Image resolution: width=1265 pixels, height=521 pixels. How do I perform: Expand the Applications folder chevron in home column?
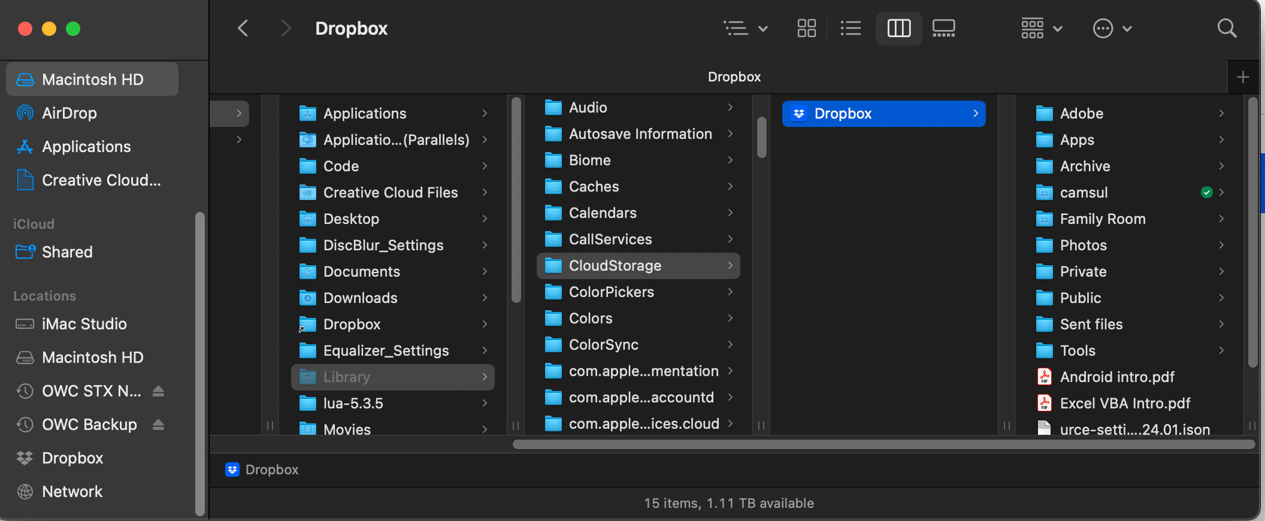485,113
